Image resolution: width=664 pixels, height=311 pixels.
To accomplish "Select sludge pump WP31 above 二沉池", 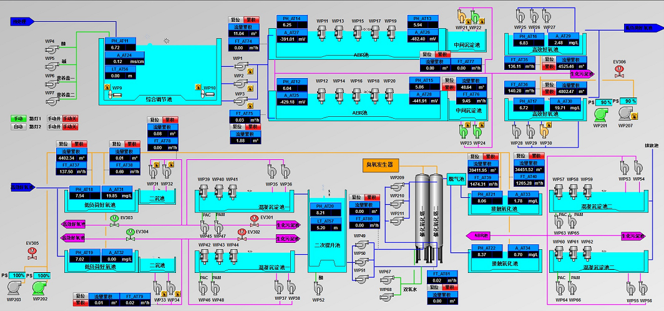I will [x=154, y=171].
